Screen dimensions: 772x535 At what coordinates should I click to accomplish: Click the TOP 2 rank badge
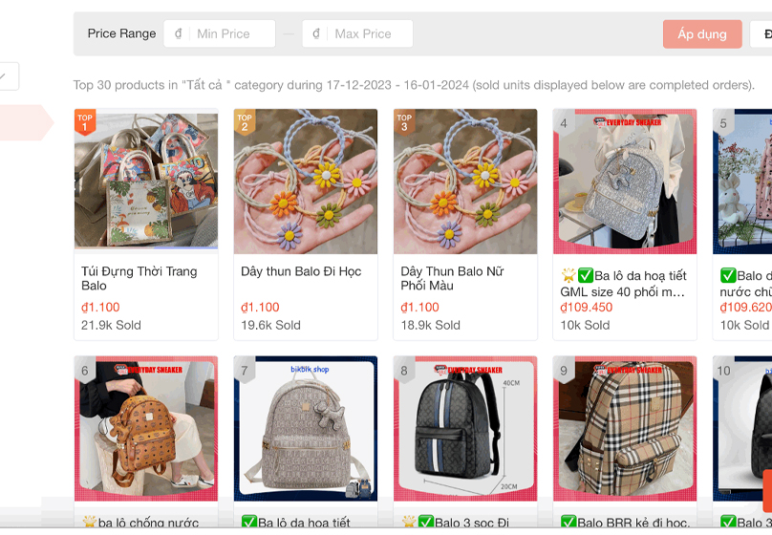245,122
